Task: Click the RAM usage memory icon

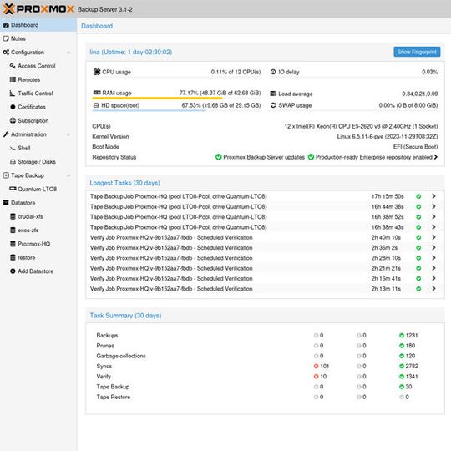Action: pos(97,93)
